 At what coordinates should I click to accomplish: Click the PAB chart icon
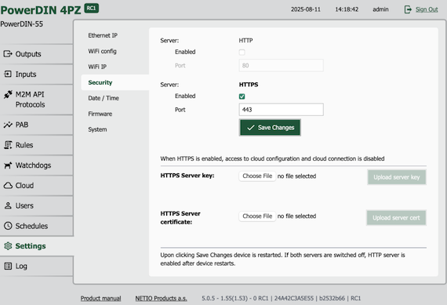click(8, 125)
